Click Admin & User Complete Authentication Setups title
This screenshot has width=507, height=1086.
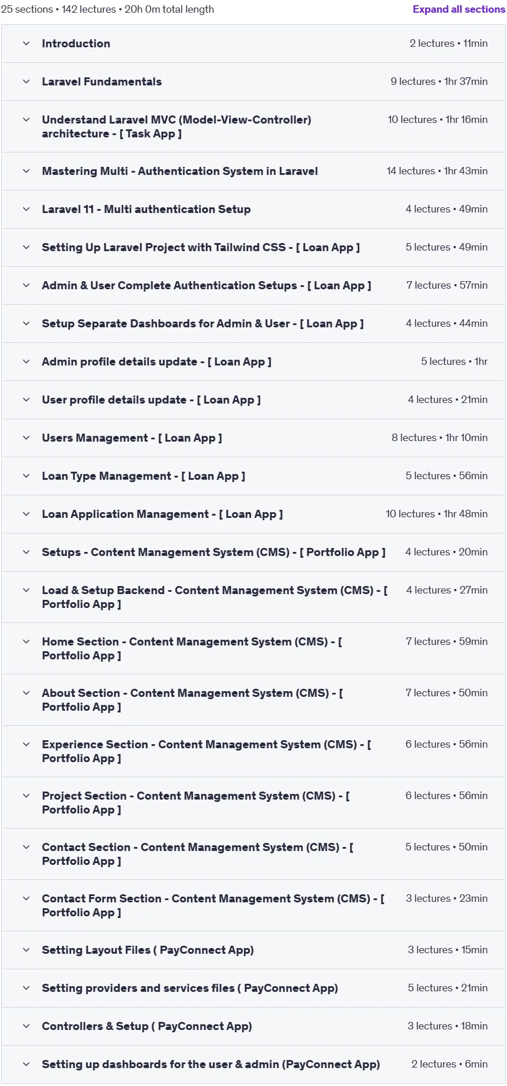point(206,285)
